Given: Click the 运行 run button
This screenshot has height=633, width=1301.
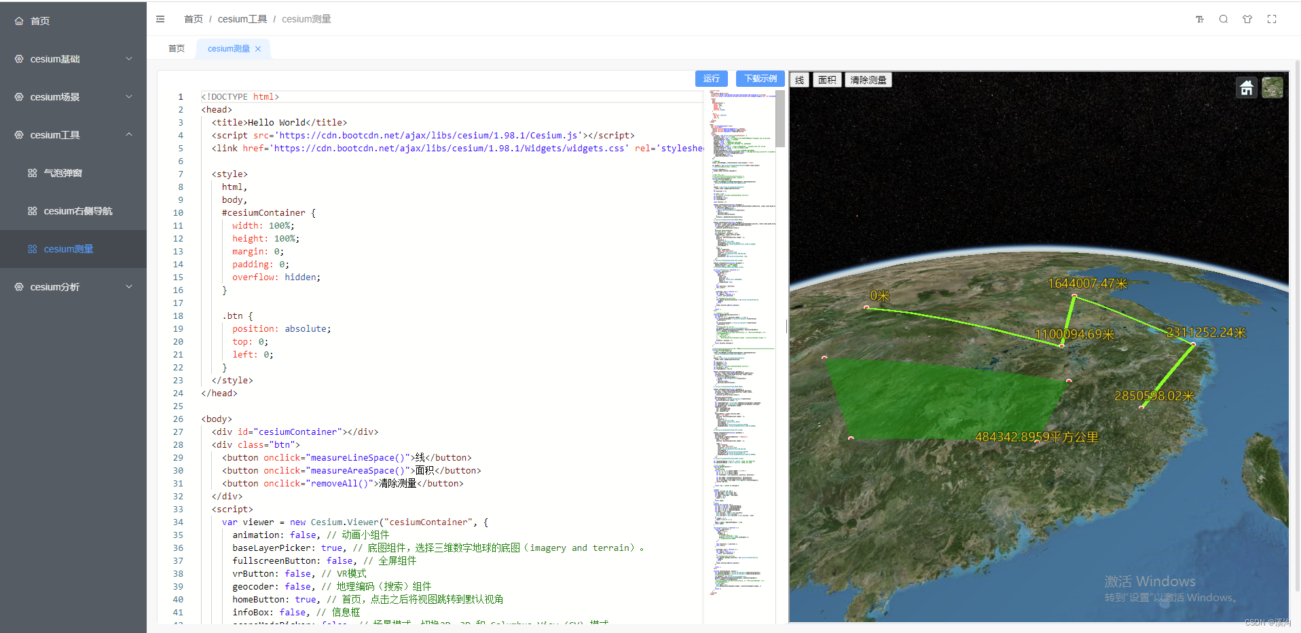Looking at the screenshot, I should (712, 79).
